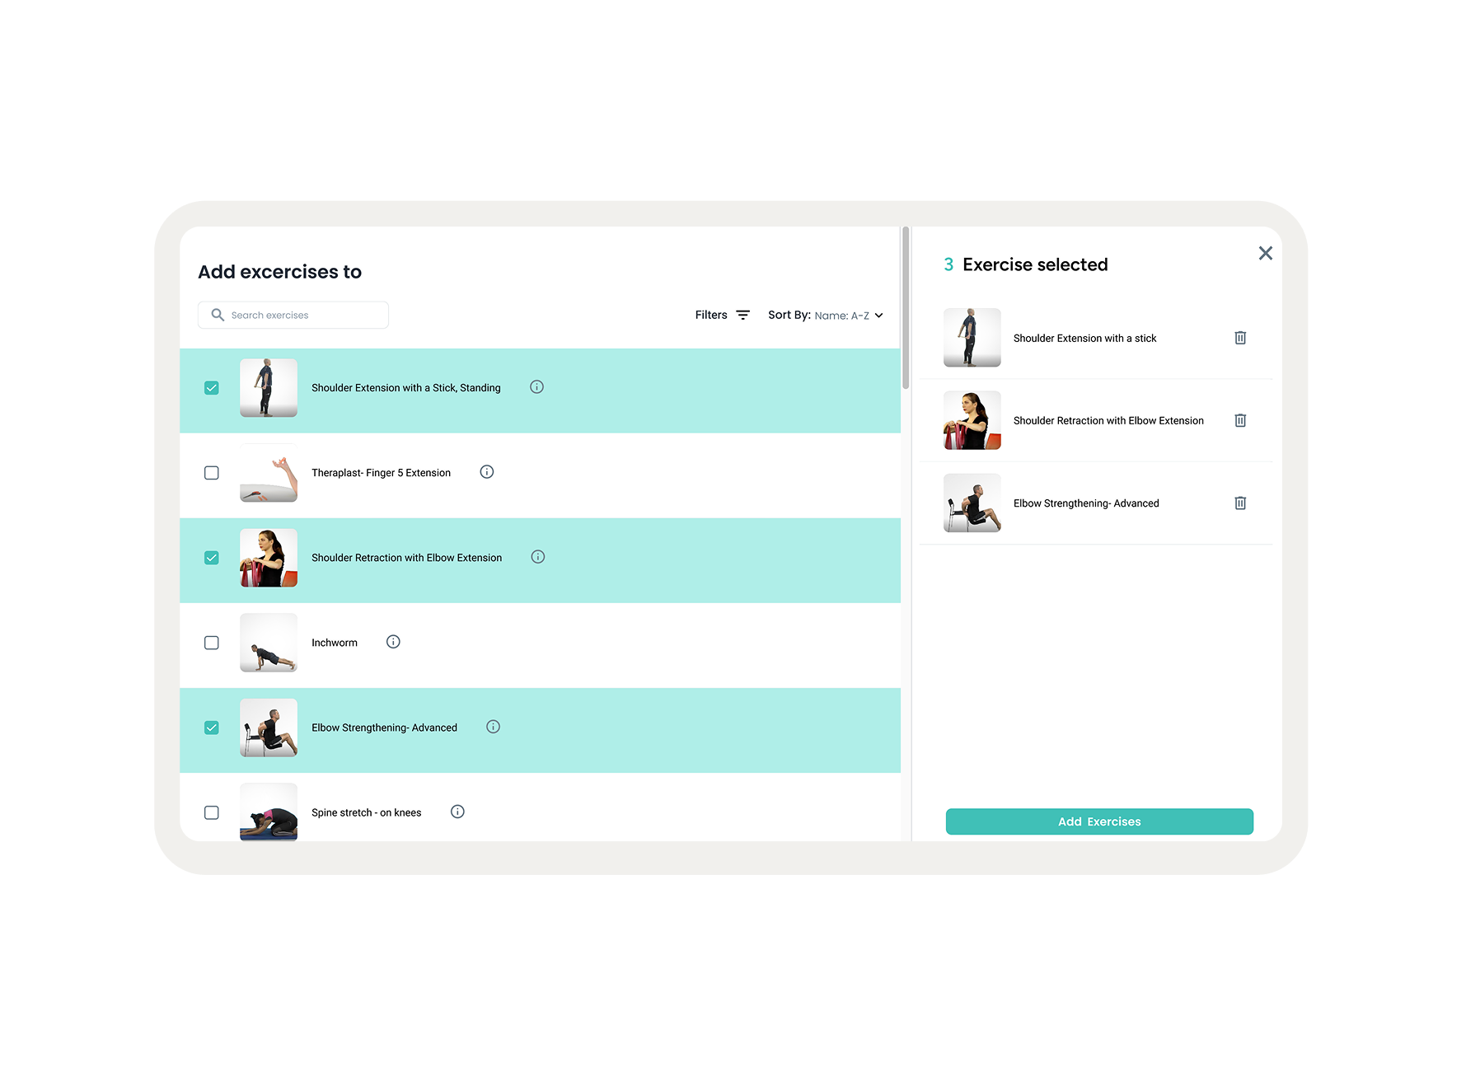
Task: Close the exercise selection panel
Action: pos(1266,253)
